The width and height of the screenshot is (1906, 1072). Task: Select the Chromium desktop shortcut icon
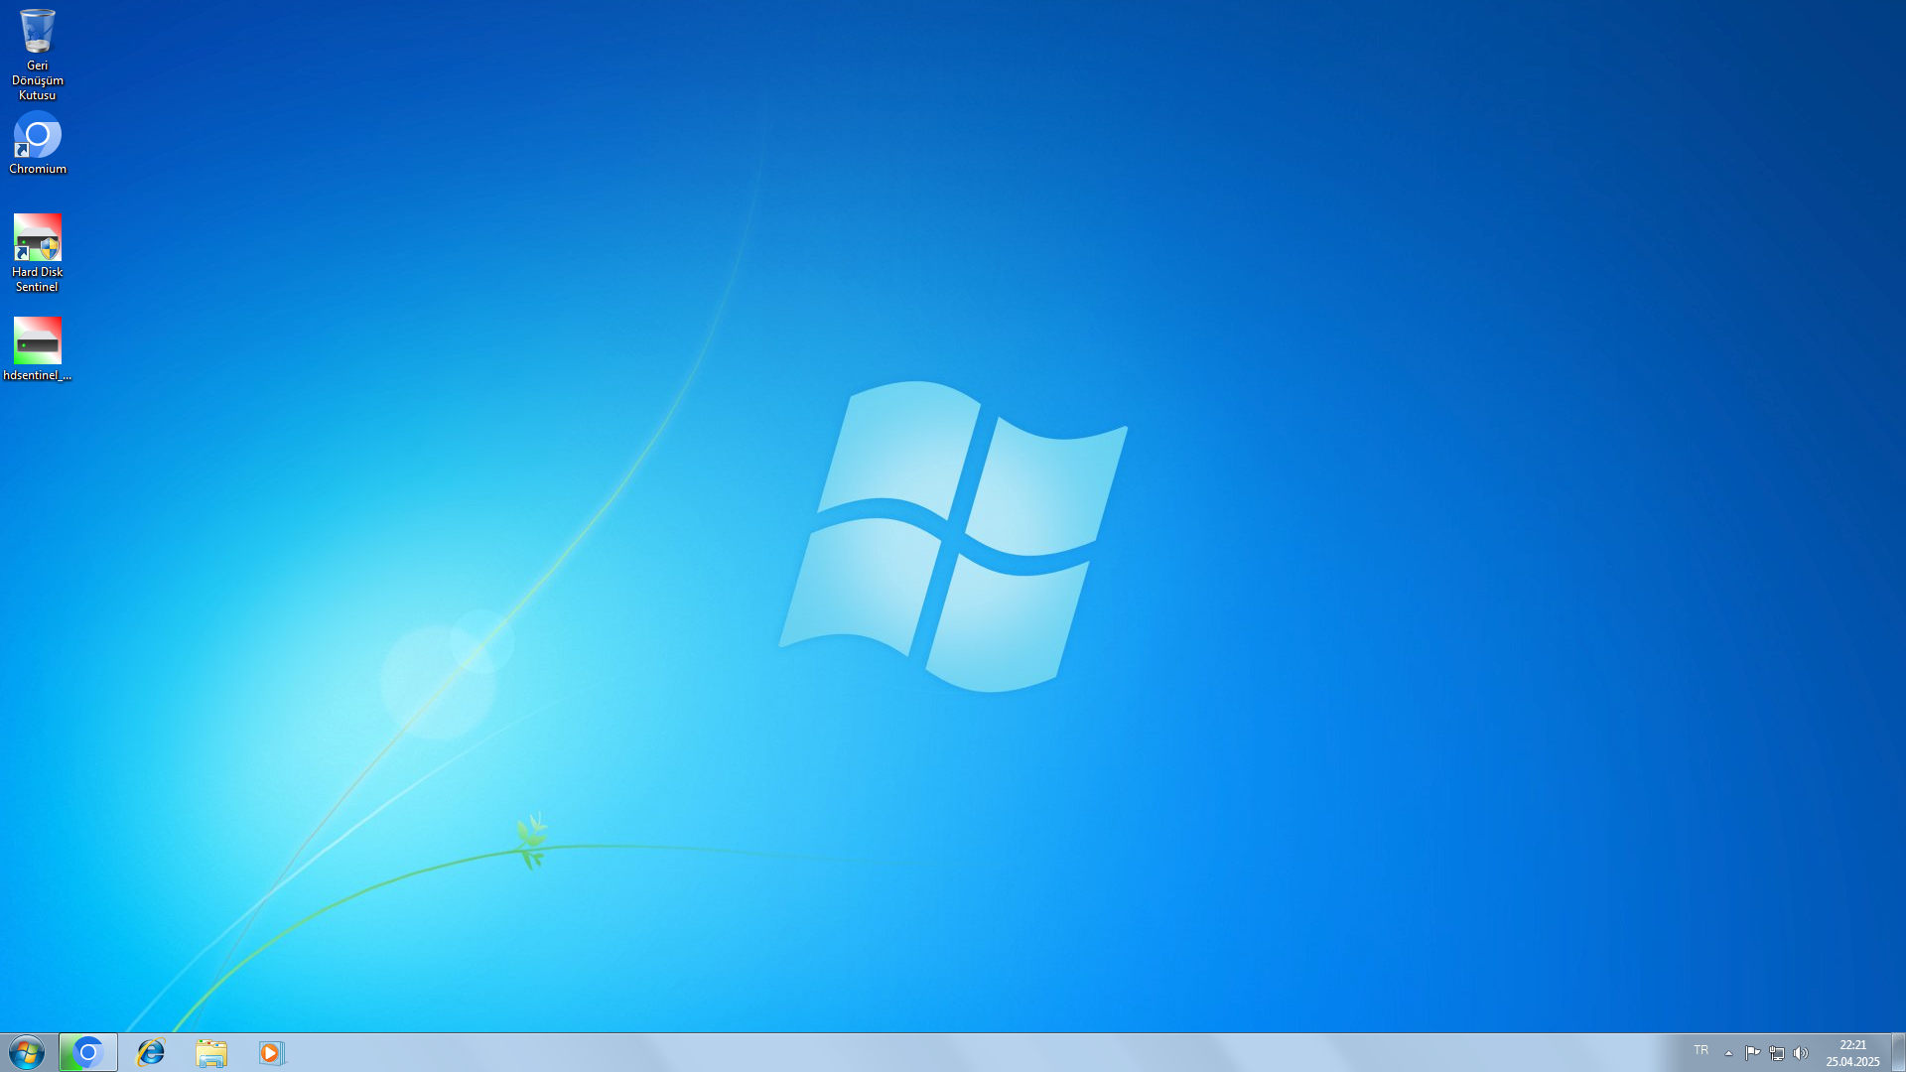coord(37,136)
